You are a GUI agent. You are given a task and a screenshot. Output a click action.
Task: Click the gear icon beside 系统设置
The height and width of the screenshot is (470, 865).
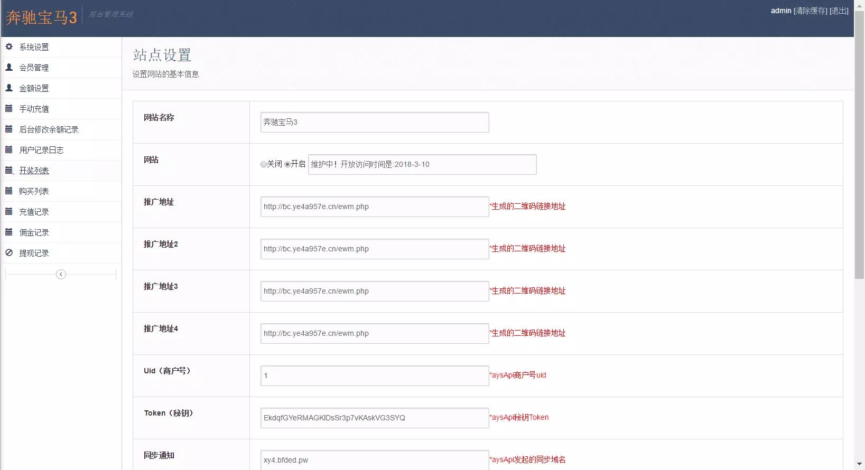9,47
